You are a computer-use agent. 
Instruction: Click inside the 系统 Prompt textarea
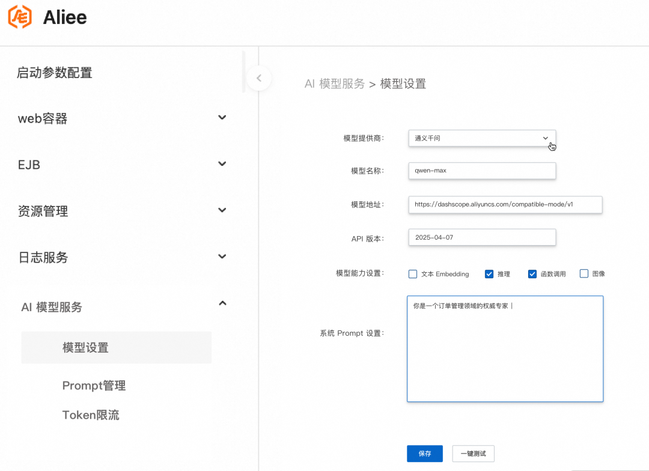(505, 348)
